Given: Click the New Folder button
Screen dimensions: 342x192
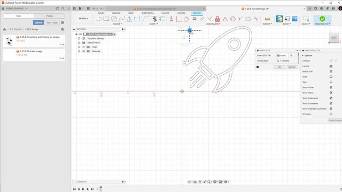Looking at the screenshot, I should click(x=52, y=22).
